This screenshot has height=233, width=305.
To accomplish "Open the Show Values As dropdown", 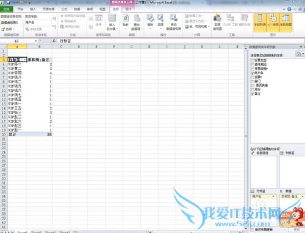I will point(195,21).
